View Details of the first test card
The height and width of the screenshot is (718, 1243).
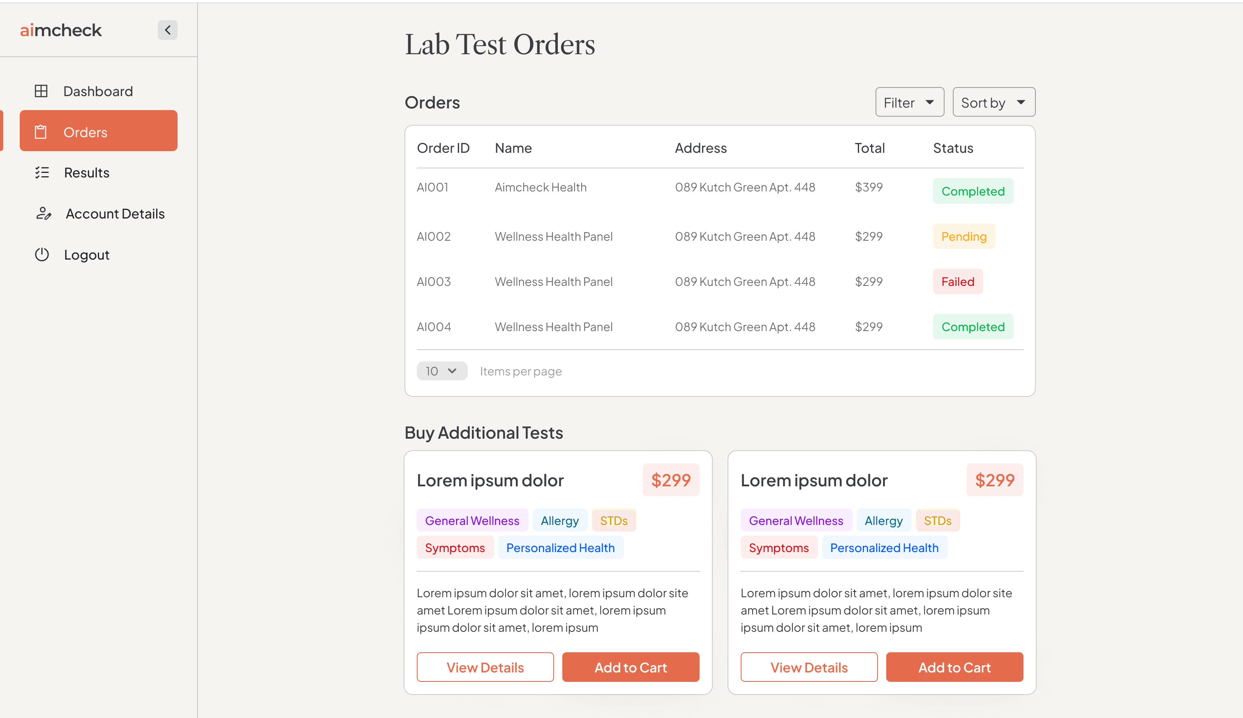(485, 667)
